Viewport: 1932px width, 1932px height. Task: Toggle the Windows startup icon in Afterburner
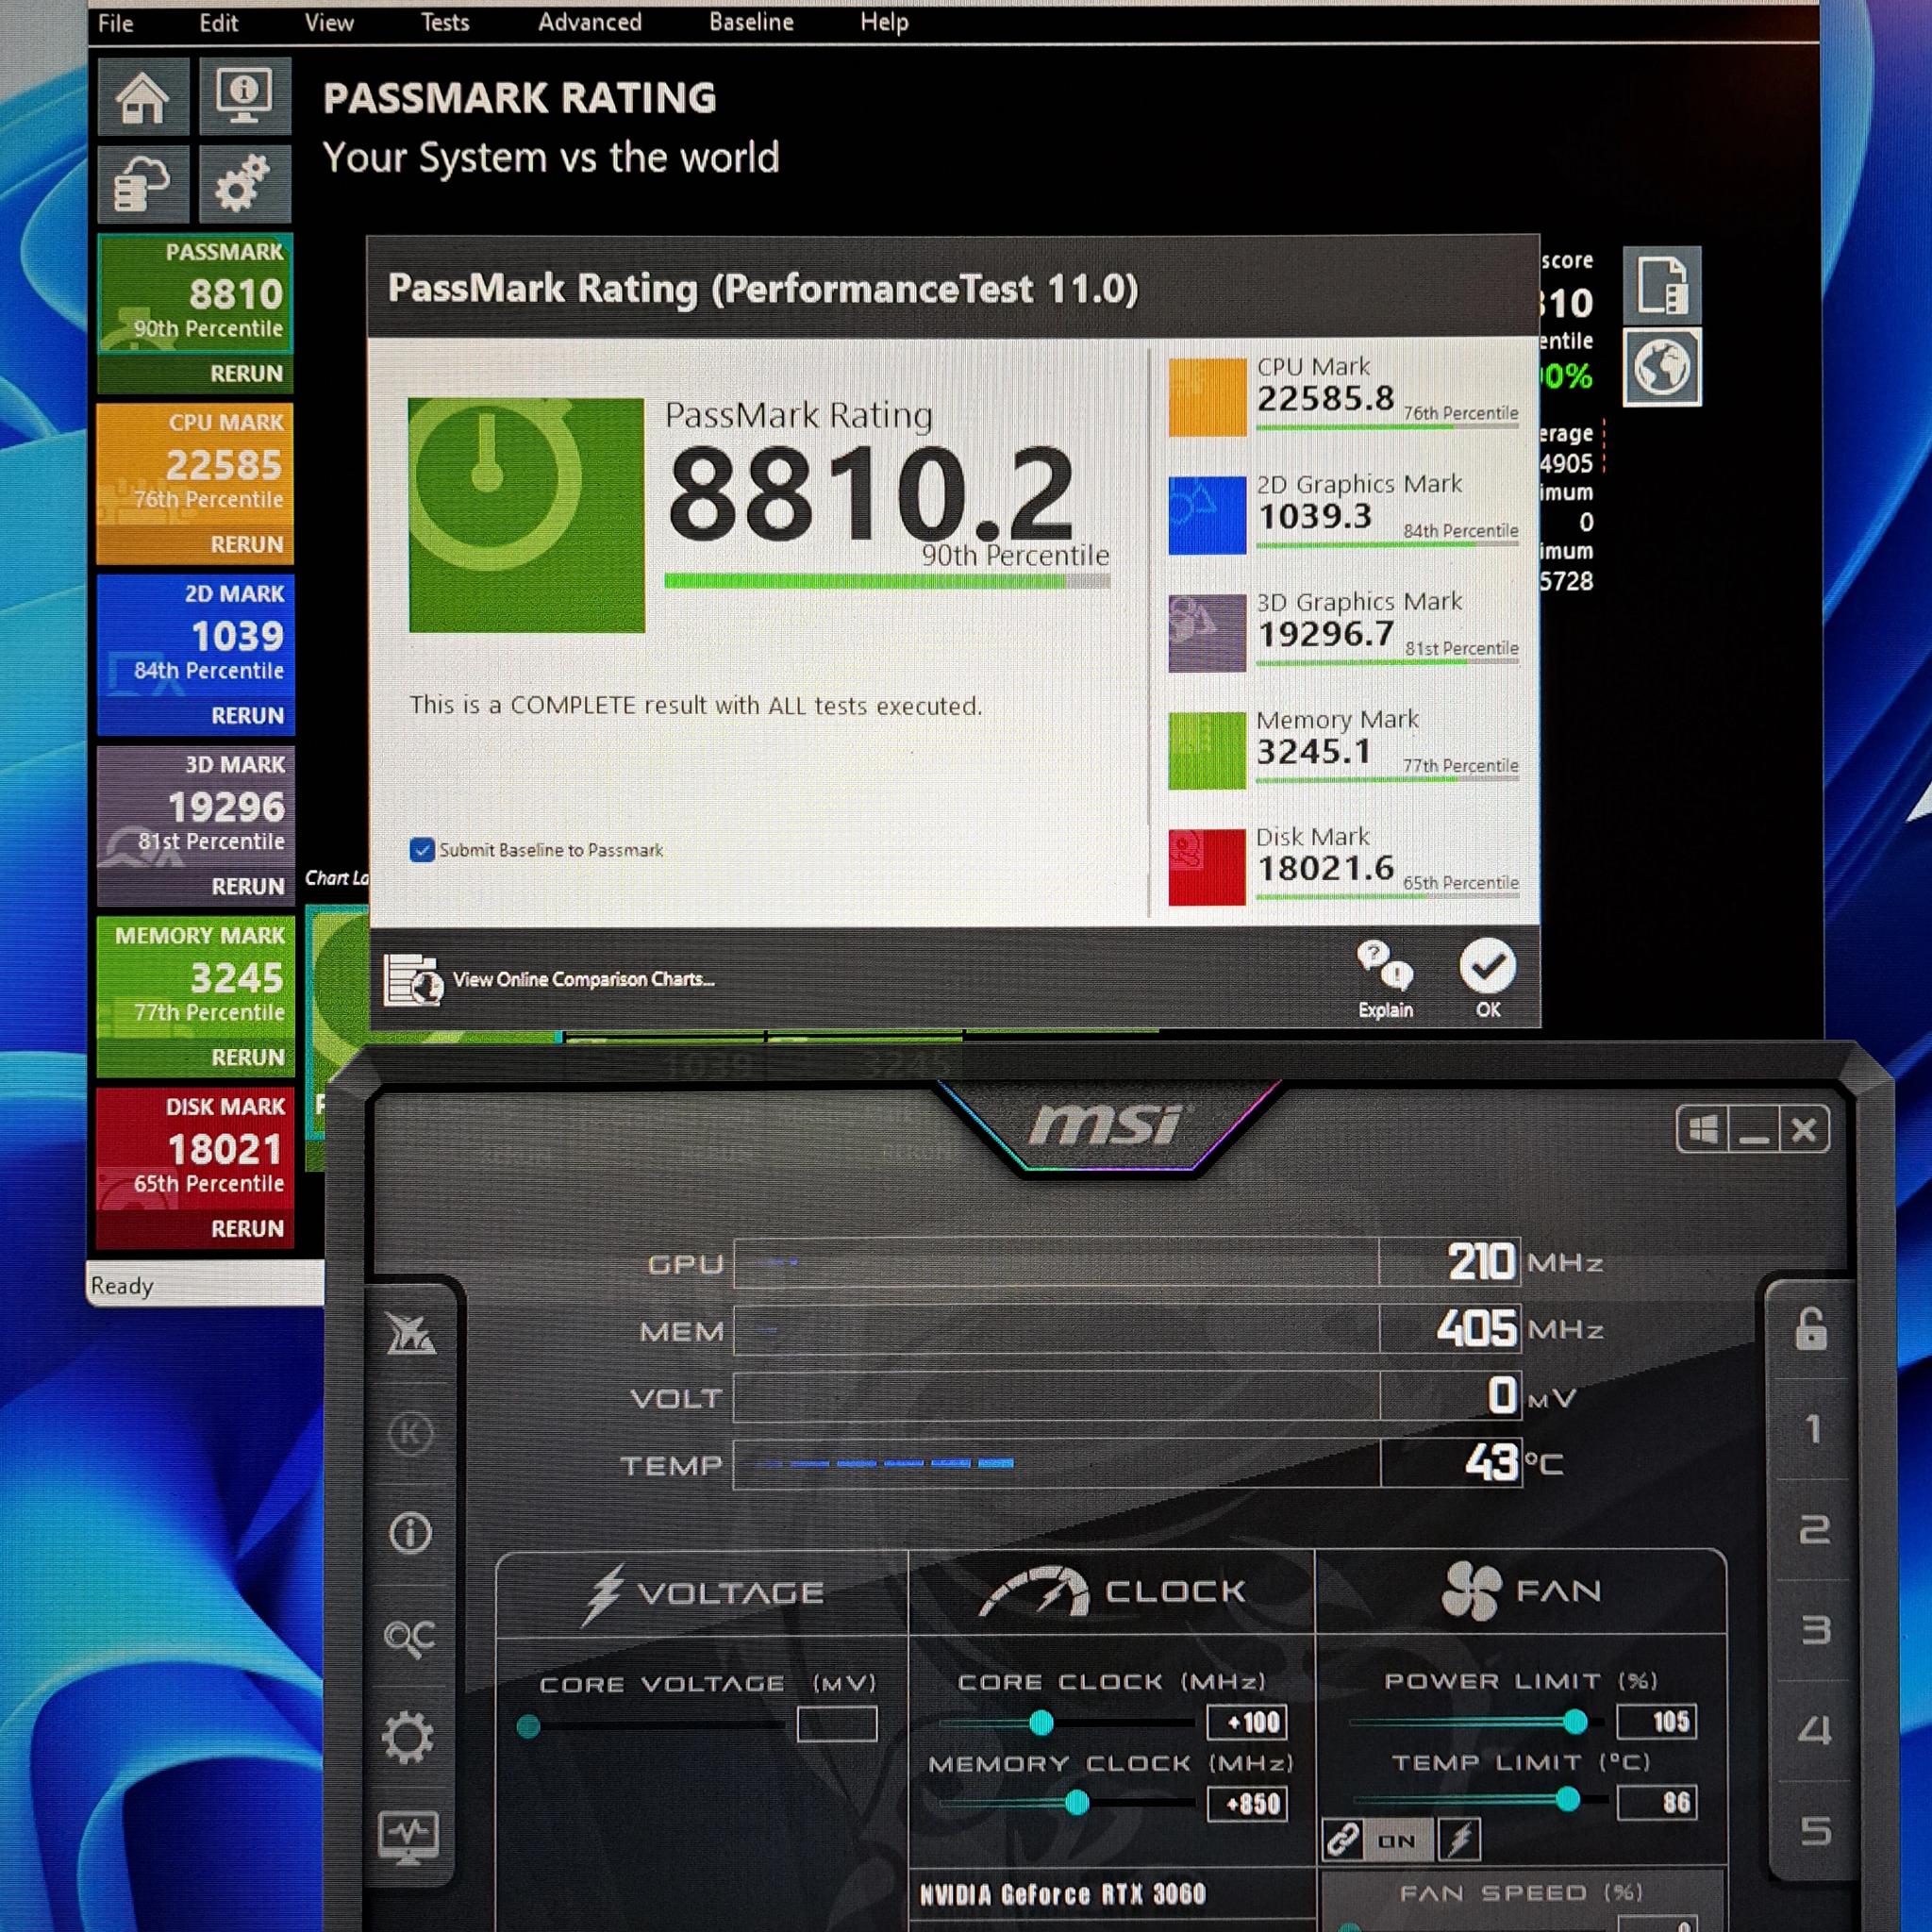1703,1131
